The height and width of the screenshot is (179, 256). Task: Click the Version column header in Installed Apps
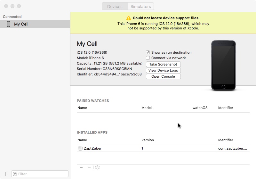(x=148, y=140)
